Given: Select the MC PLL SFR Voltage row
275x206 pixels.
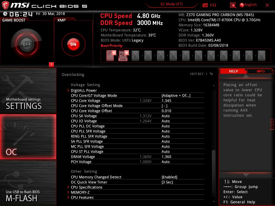Looking at the screenshot, I should (x=137, y=146).
